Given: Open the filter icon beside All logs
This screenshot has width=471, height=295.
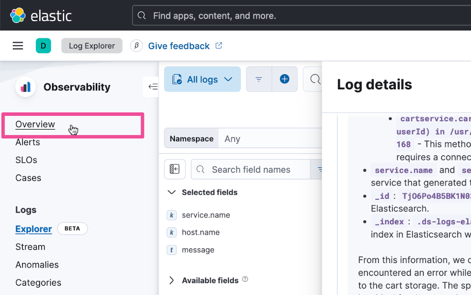Looking at the screenshot, I should tap(259, 79).
